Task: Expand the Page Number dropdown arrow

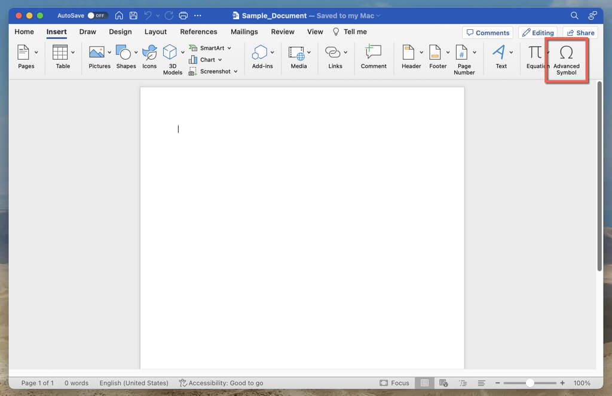Action: [475, 53]
